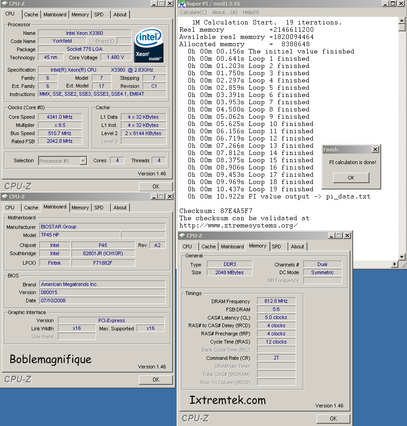The height and width of the screenshot is (426, 407).
Task: Minimize the Mainboard CPU-Z window
Action: pos(154,196)
